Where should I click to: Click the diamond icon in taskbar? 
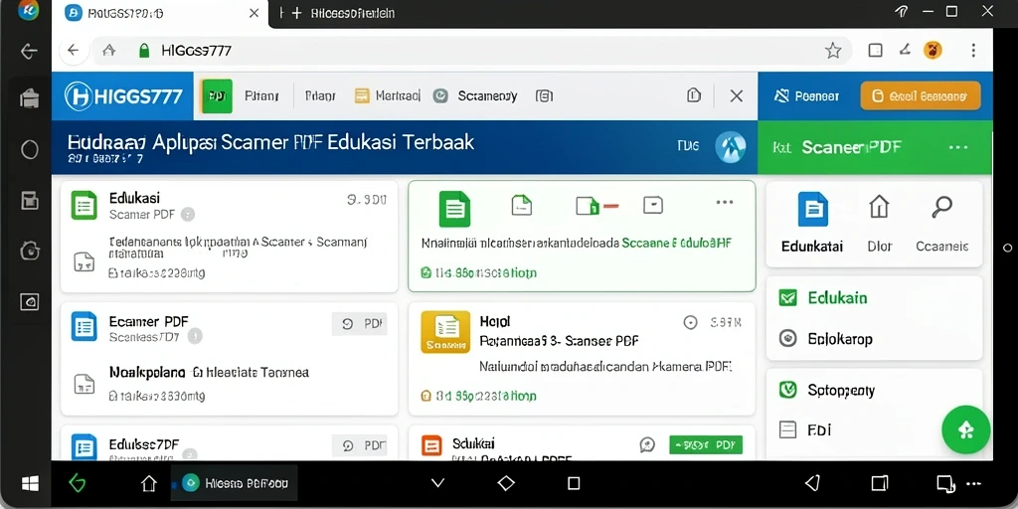[506, 483]
